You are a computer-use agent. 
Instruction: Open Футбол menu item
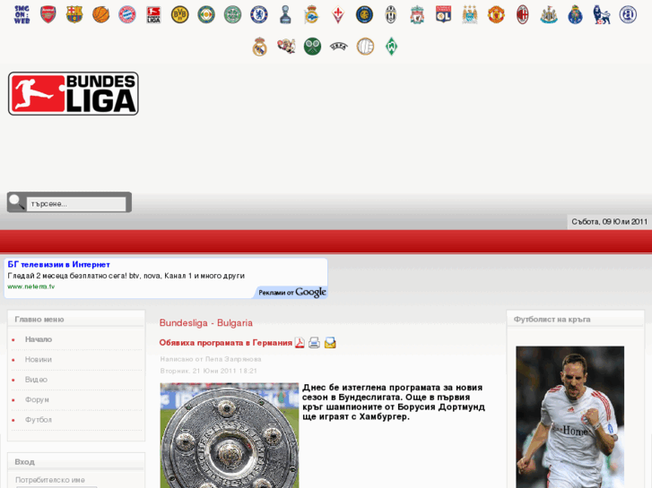(x=39, y=420)
